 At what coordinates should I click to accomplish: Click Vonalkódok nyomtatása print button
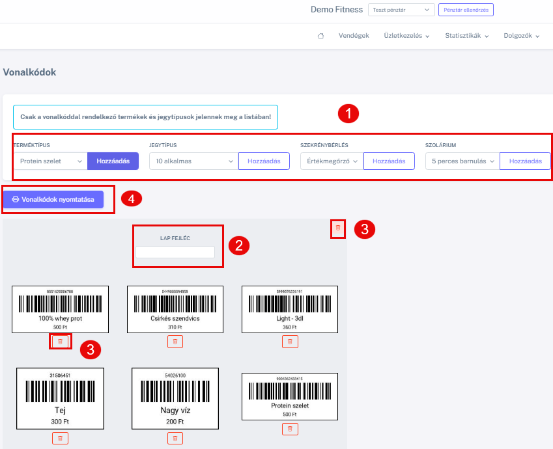(53, 200)
